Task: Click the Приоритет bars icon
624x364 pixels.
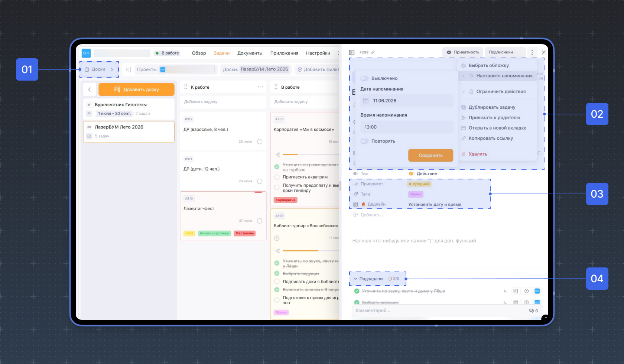Action: click(x=355, y=184)
